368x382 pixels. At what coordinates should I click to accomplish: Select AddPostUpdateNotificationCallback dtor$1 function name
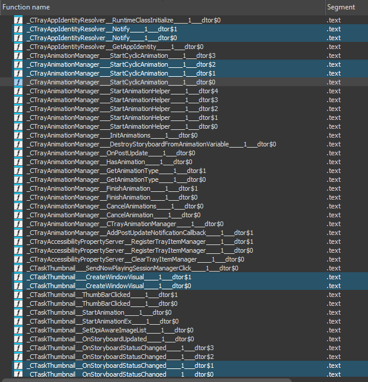140,233
